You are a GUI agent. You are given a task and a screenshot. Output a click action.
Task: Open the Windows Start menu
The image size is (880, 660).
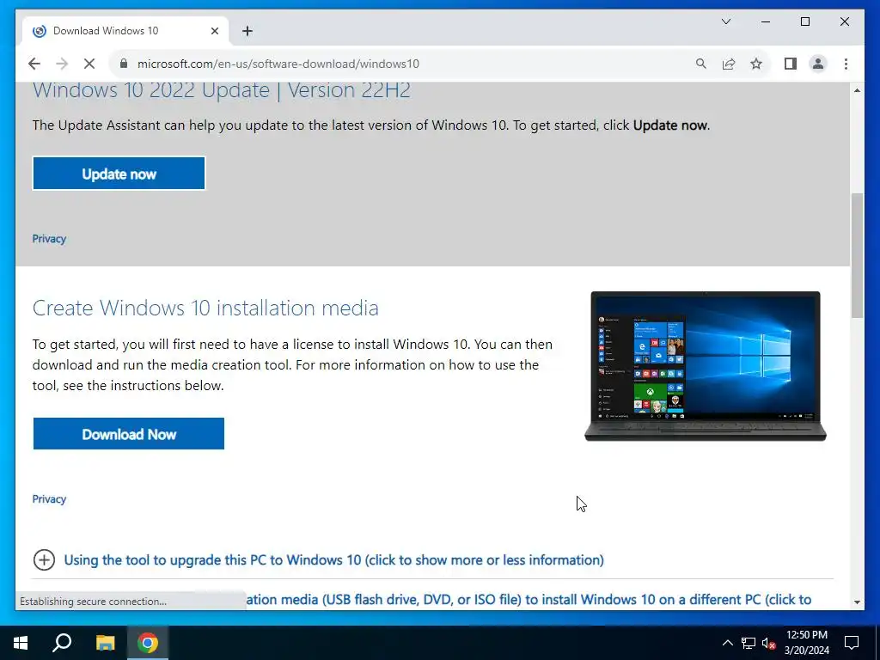(x=21, y=643)
